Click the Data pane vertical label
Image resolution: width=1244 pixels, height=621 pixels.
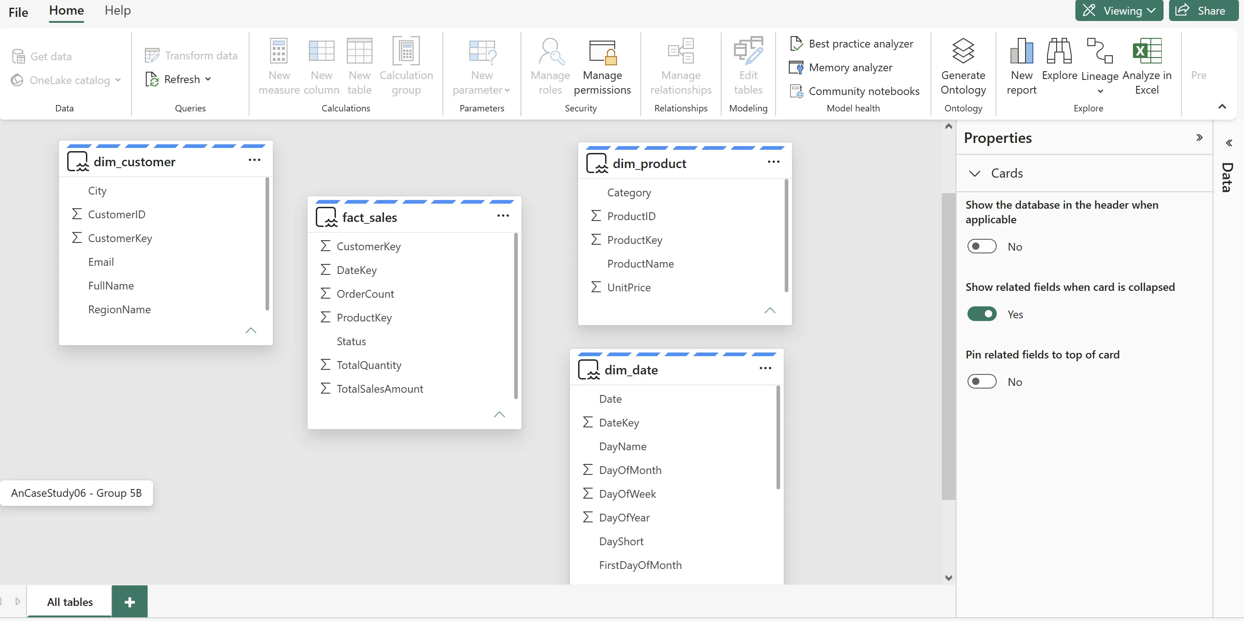point(1227,178)
